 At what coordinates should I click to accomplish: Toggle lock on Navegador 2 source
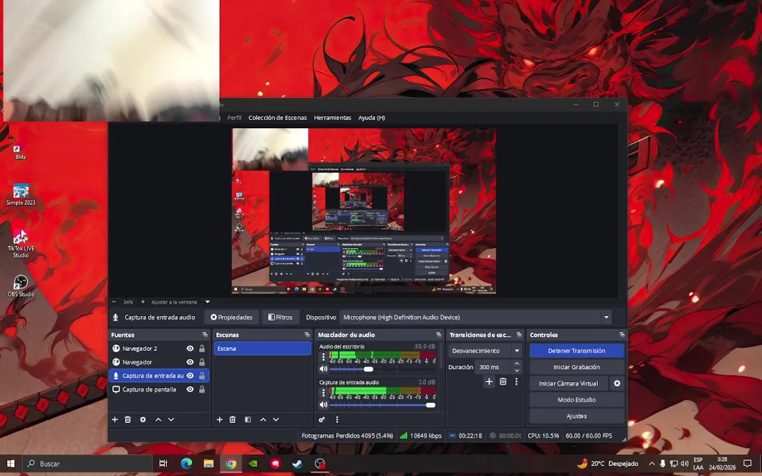(x=202, y=348)
